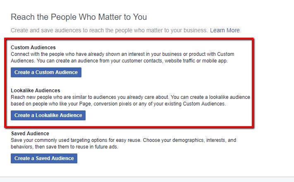Open Create a Lookalike Audience
The width and height of the screenshot is (294, 182).
point(48,115)
